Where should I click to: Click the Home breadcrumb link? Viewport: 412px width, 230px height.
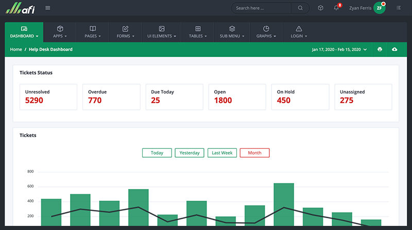tap(16, 49)
